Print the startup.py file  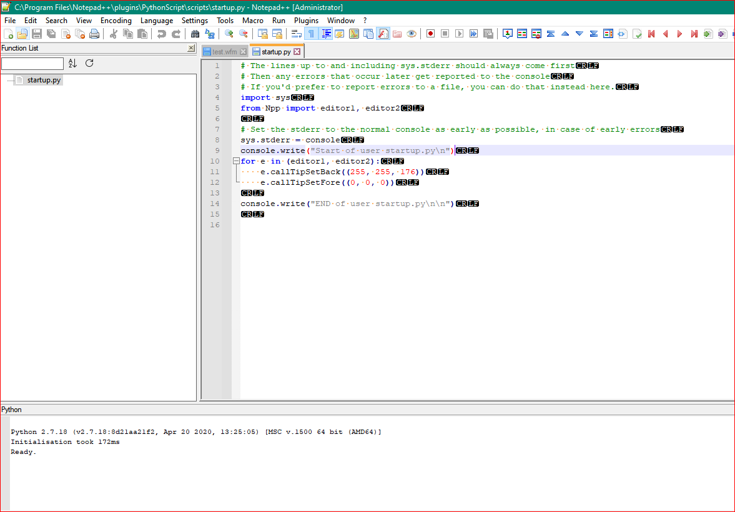(x=94, y=33)
